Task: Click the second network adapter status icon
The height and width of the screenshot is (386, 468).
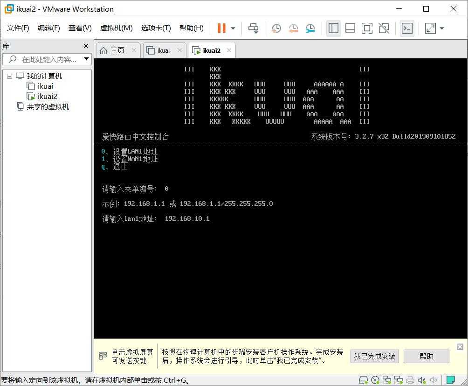Action: (x=399, y=380)
